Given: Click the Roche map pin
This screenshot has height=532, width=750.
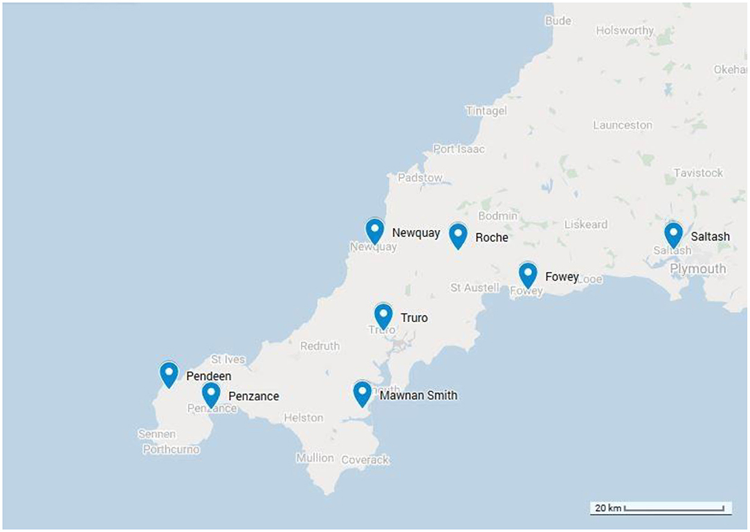Looking at the screenshot, I should click(458, 236).
